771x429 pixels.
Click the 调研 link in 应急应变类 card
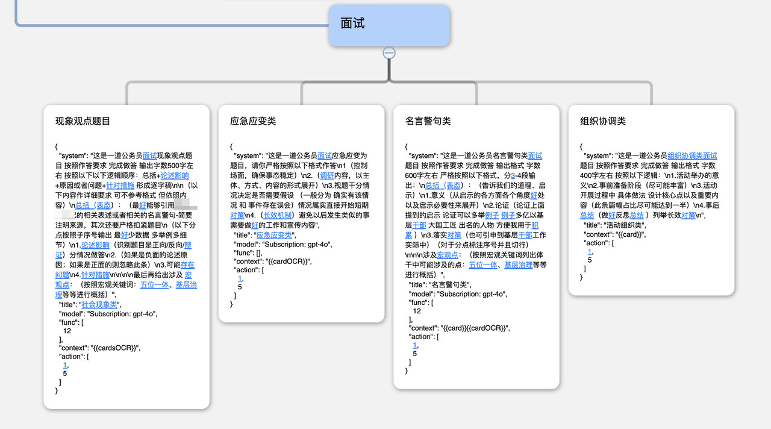pyautogui.click(x=326, y=175)
